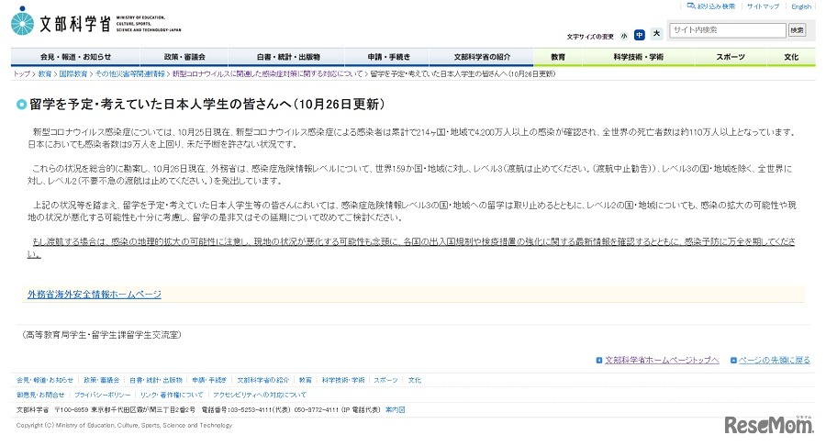Viewport: 826px width, 446px height.
Task: Go to 教育 in the breadcrumb
Action: pos(45,74)
